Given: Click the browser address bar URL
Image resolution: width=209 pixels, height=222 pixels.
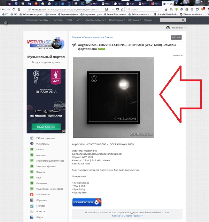Looking at the screenshot, I should pyautogui.click(x=65, y=9).
